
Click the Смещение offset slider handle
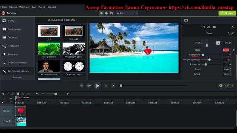pos(203,55)
